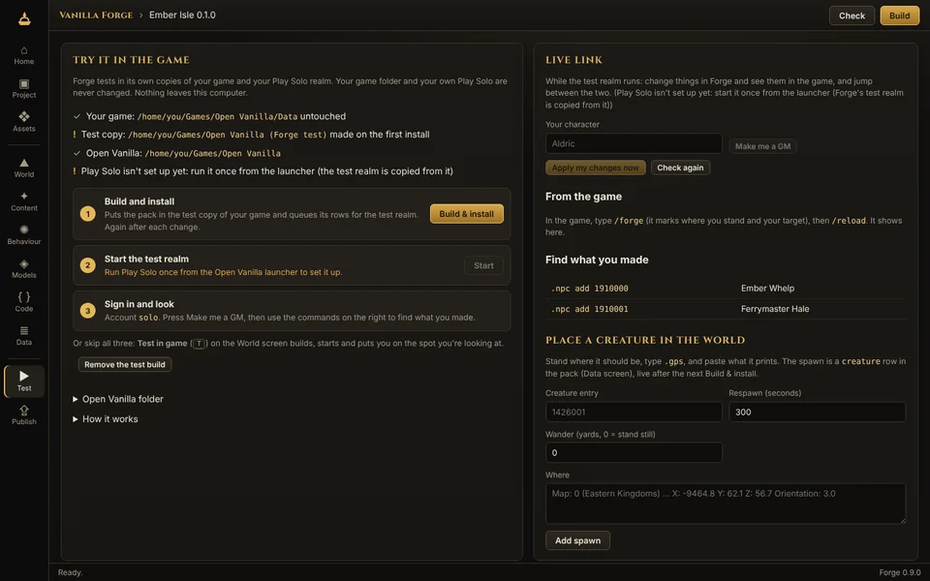
Task: Click the Build and install step title
Action: pos(139,201)
